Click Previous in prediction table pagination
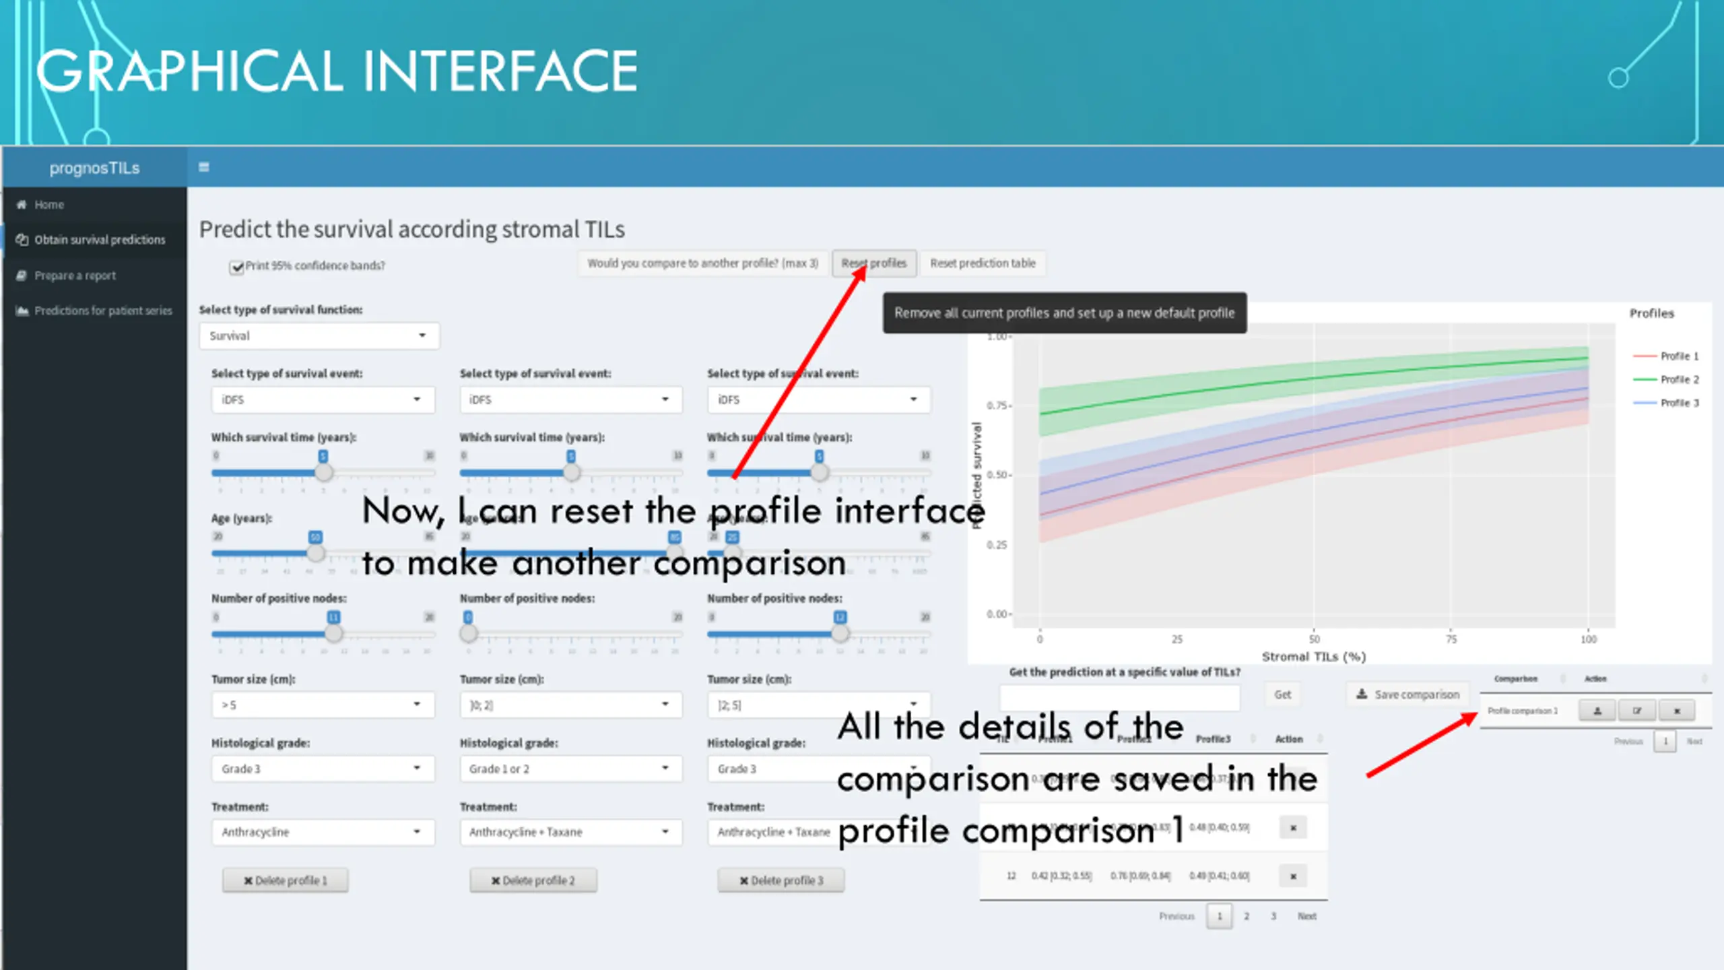The height and width of the screenshot is (970, 1724). pos(1176,916)
